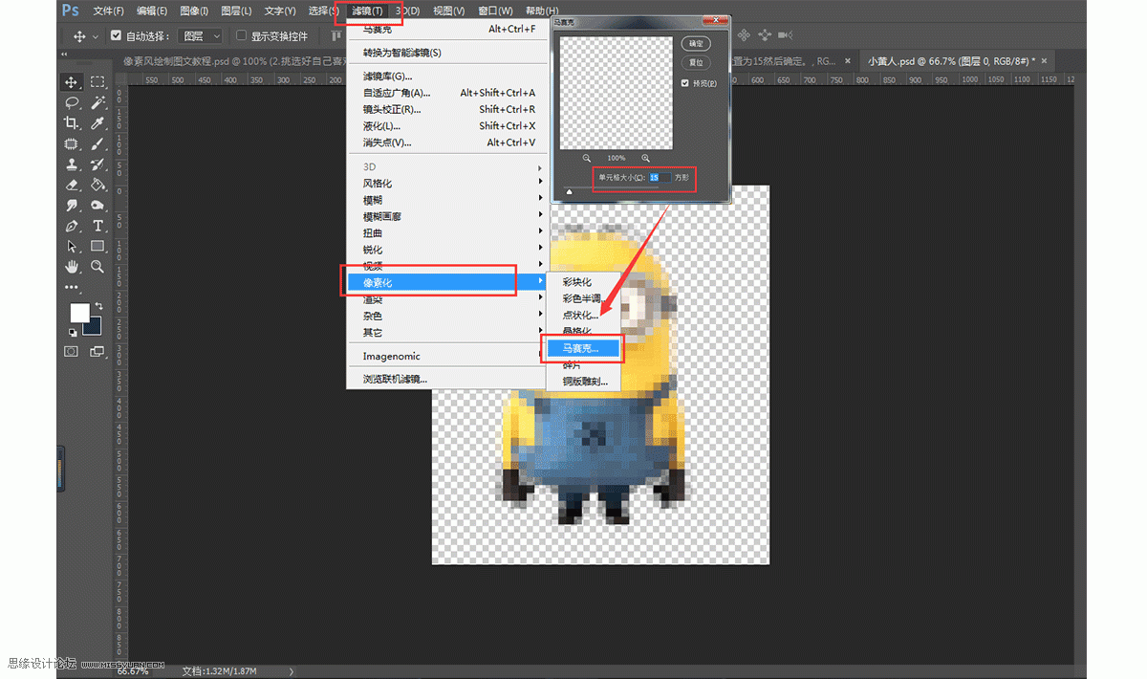1147x679 pixels.
Task: Toggle 预览 checkbox in Mosaic dialog
Action: (x=685, y=83)
